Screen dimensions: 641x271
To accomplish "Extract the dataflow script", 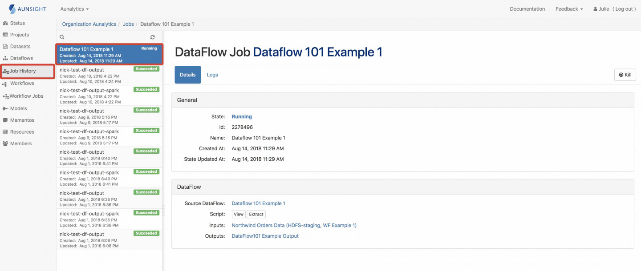I will coord(256,214).
